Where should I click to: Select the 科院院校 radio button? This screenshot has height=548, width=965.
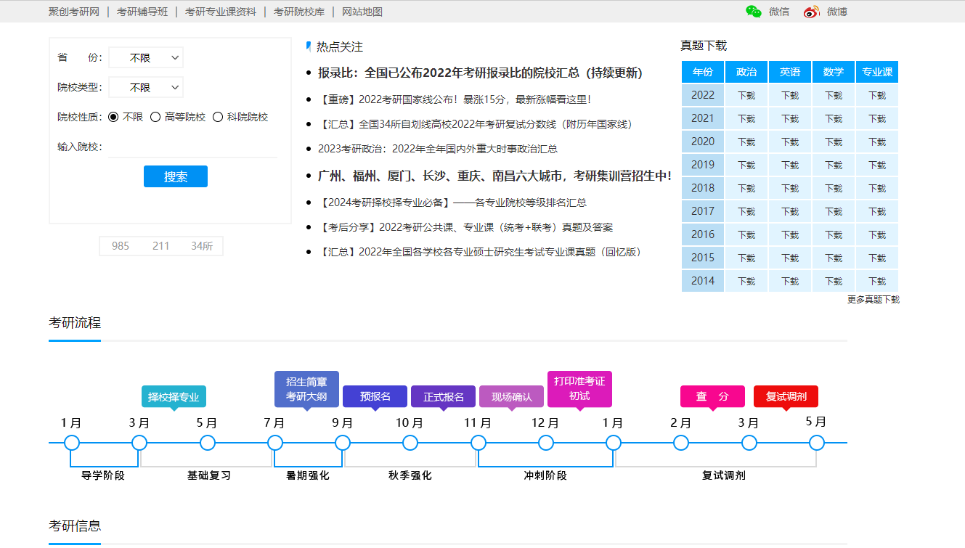click(218, 117)
